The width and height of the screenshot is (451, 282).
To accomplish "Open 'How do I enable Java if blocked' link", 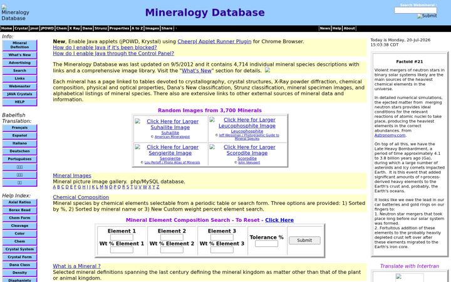I will 105,48.
